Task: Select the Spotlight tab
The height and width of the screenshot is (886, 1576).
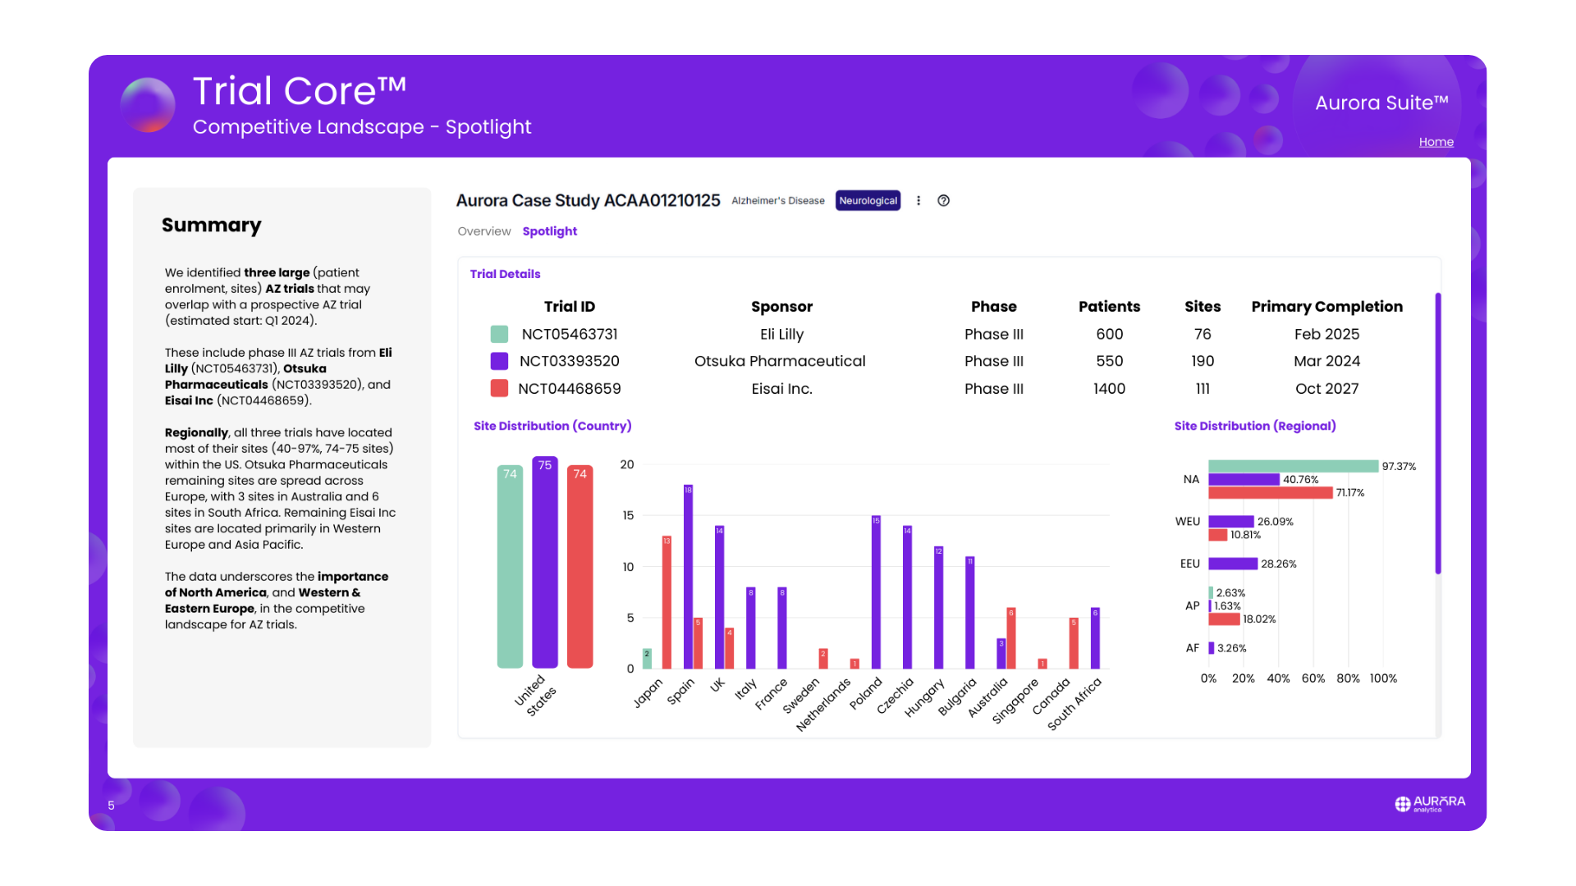Action: pos(550,231)
